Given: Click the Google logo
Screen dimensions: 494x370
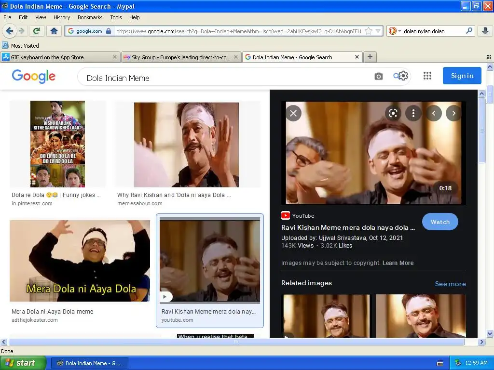Looking at the screenshot, I should pos(33,76).
